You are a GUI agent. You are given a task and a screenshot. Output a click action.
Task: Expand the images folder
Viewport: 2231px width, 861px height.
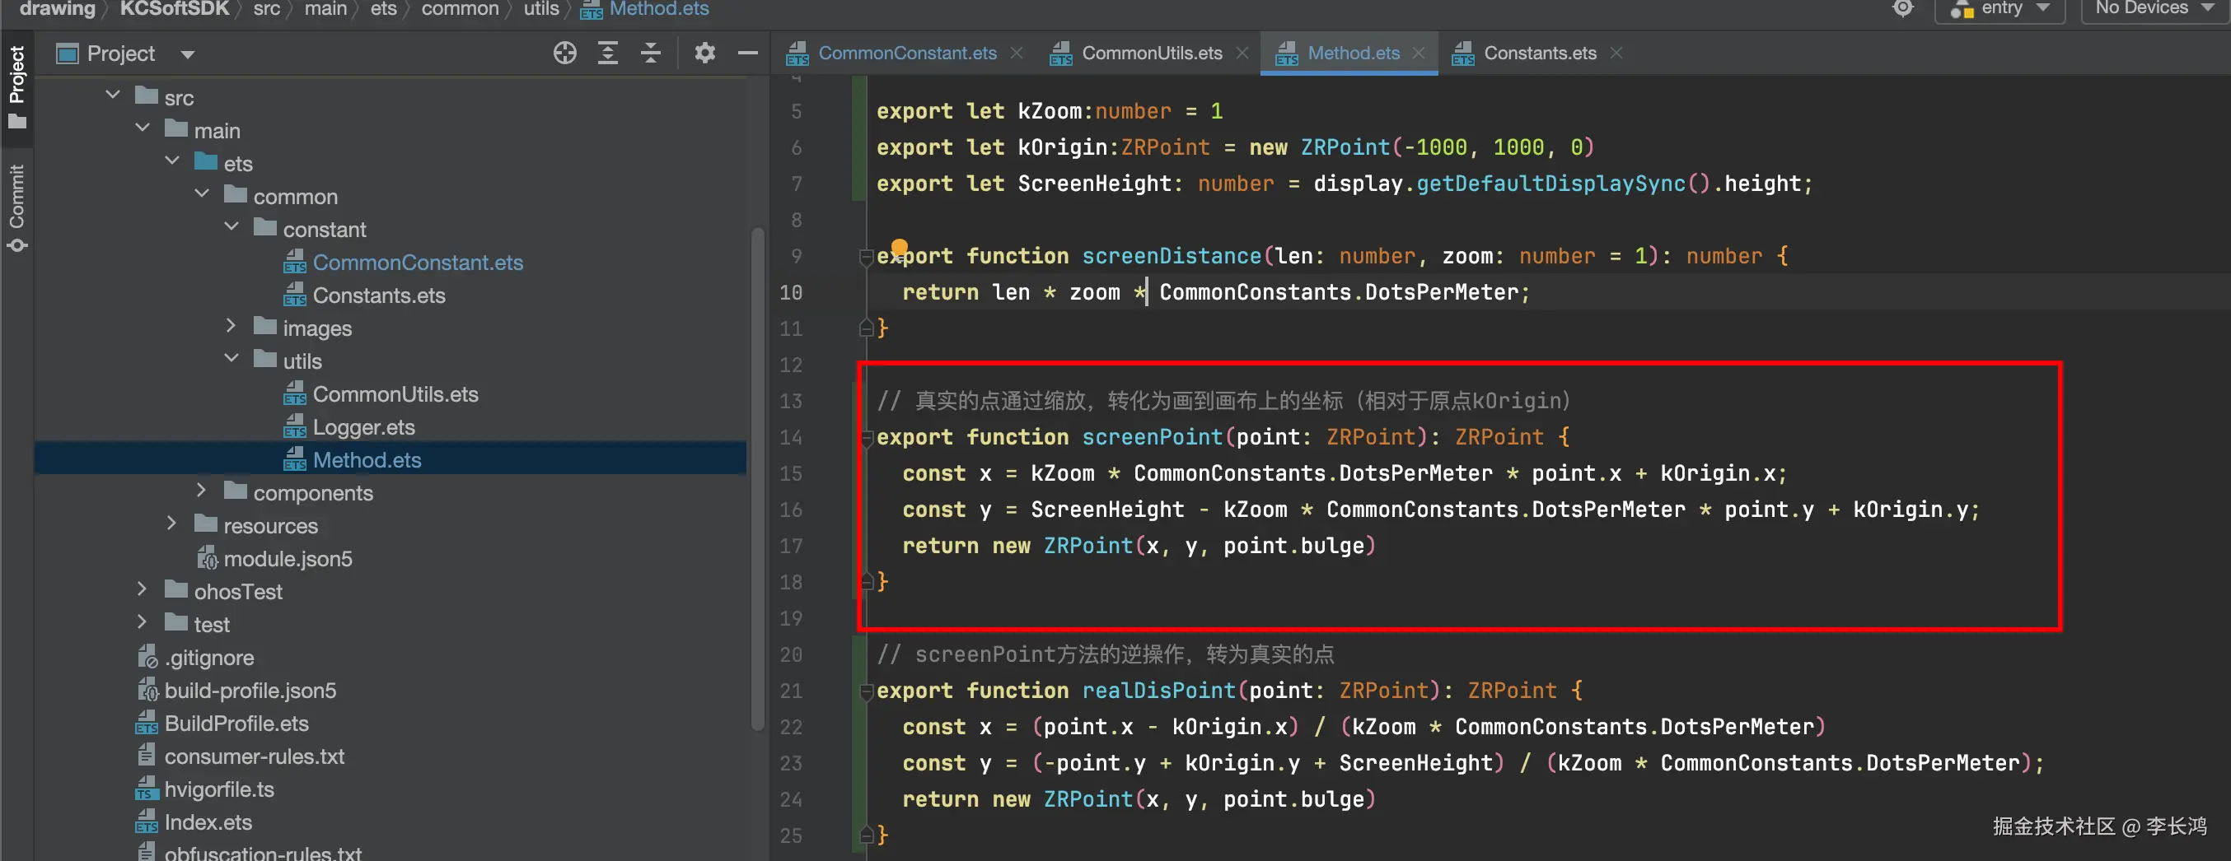232,325
